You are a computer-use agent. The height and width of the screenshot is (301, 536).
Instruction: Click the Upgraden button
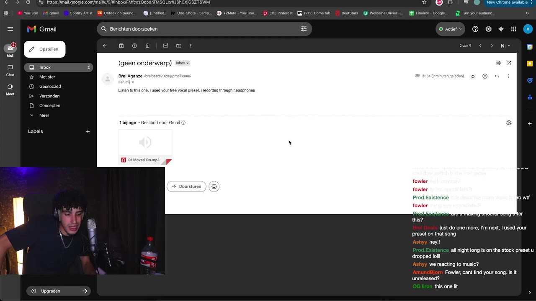click(59, 291)
